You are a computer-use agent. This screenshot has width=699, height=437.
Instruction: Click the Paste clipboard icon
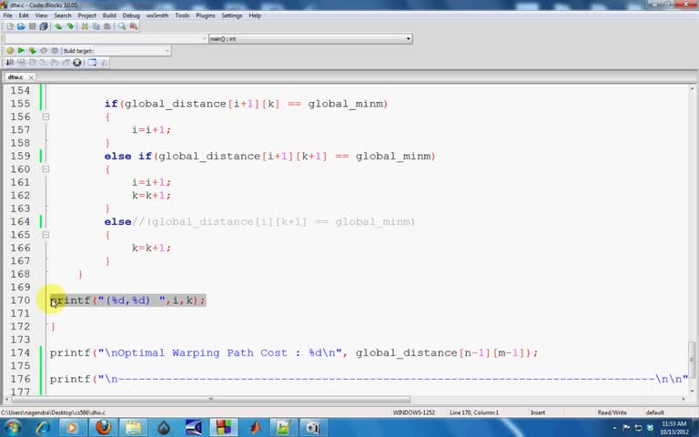tap(107, 26)
